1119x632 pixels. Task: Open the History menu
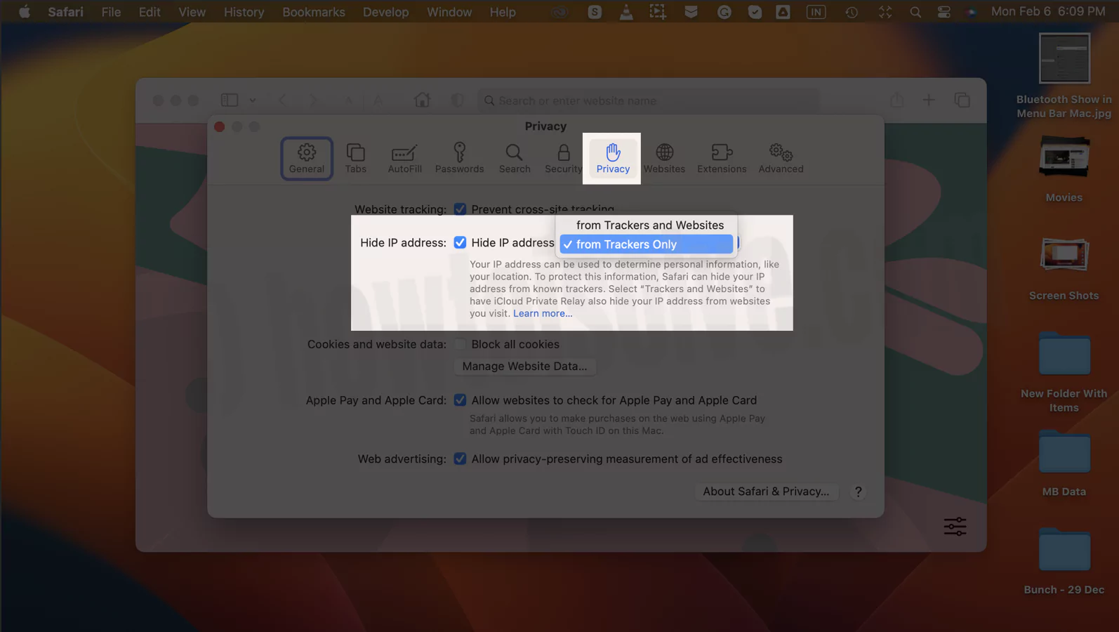click(244, 12)
